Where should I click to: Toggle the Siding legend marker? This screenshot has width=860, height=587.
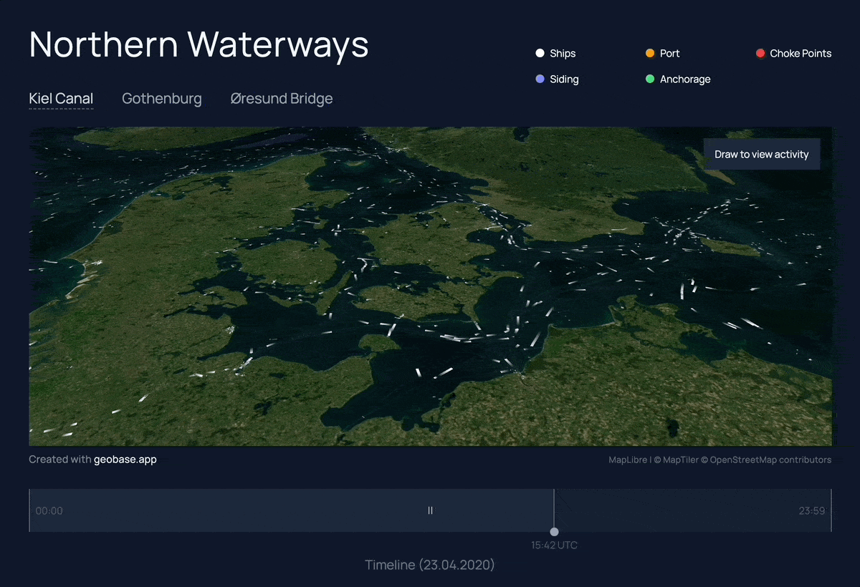pyautogui.click(x=539, y=79)
